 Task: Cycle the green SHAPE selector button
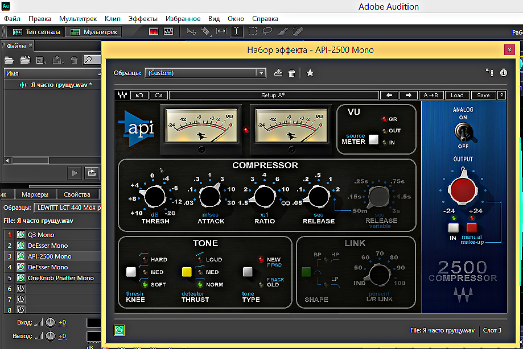306,272
